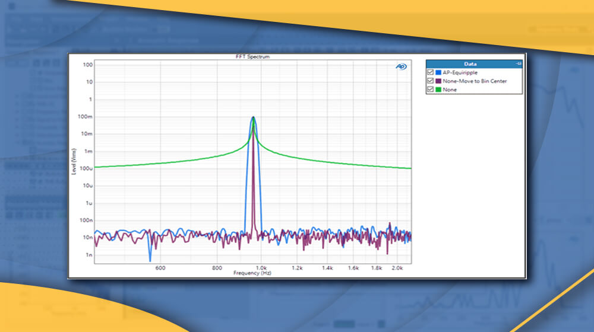Uncheck the AP-Equiripple trace checkbox
594x332 pixels.
430,72
